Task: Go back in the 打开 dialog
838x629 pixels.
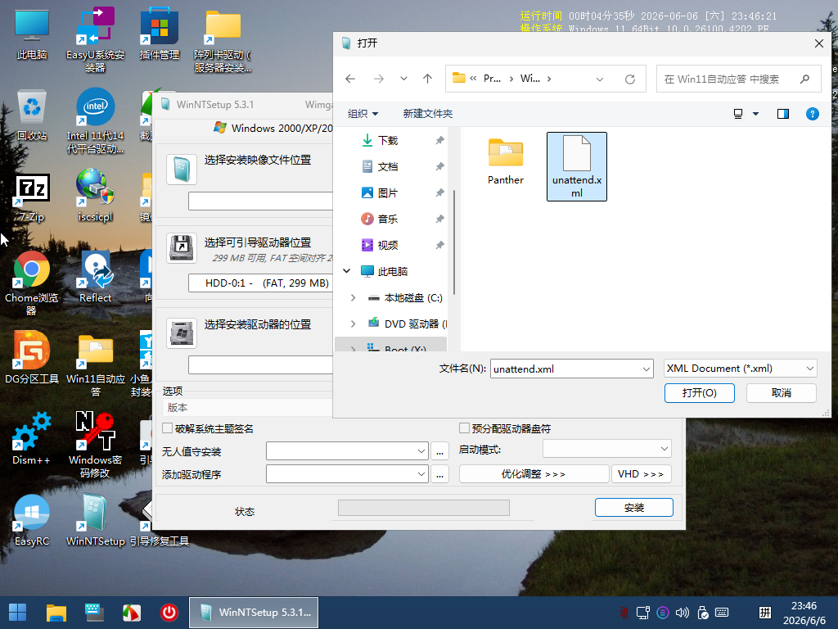Action: (x=350, y=79)
